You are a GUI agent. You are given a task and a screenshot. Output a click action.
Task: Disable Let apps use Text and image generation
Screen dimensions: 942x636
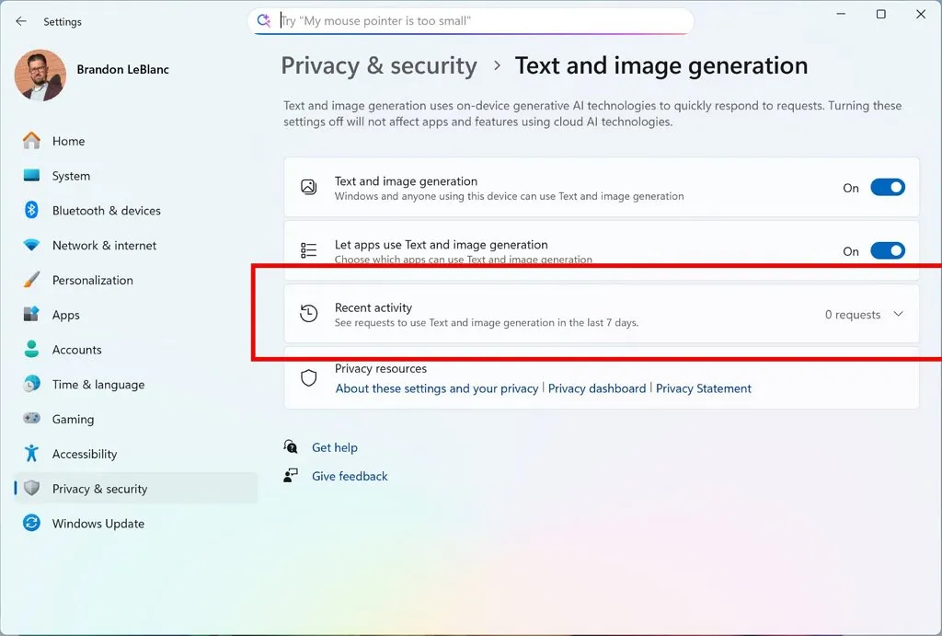pyautogui.click(x=887, y=250)
